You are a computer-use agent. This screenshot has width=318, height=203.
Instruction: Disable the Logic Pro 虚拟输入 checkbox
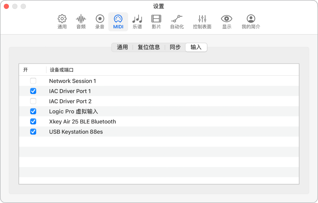(x=33, y=111)
